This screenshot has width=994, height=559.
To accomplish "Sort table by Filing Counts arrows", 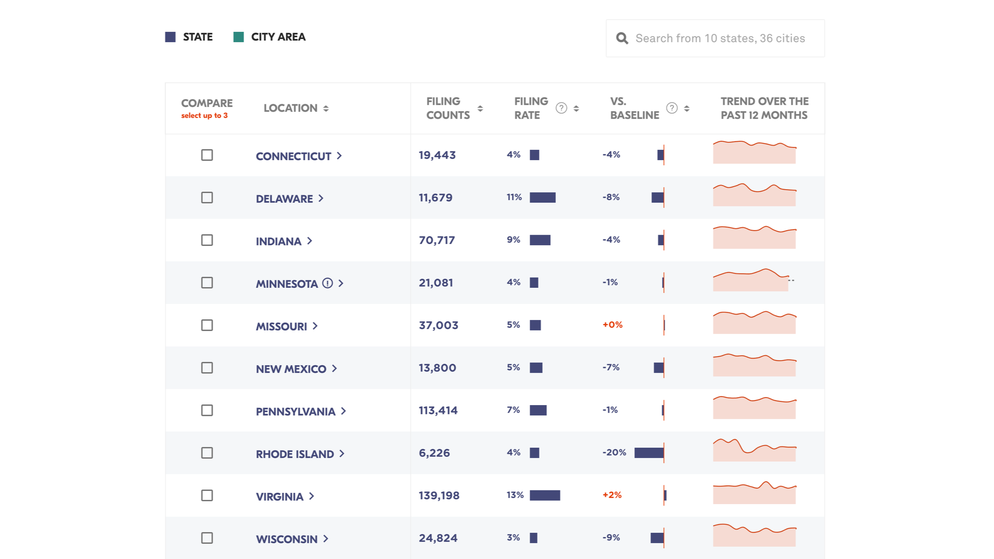I will click(x=480, y=108).
